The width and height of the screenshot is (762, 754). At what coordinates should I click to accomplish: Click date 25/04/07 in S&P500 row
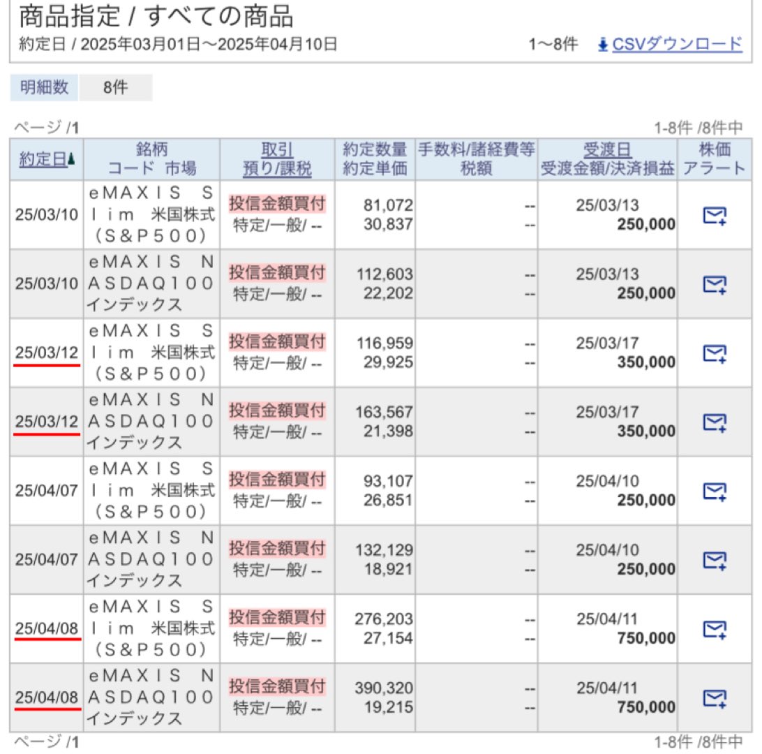pos(47,491)
